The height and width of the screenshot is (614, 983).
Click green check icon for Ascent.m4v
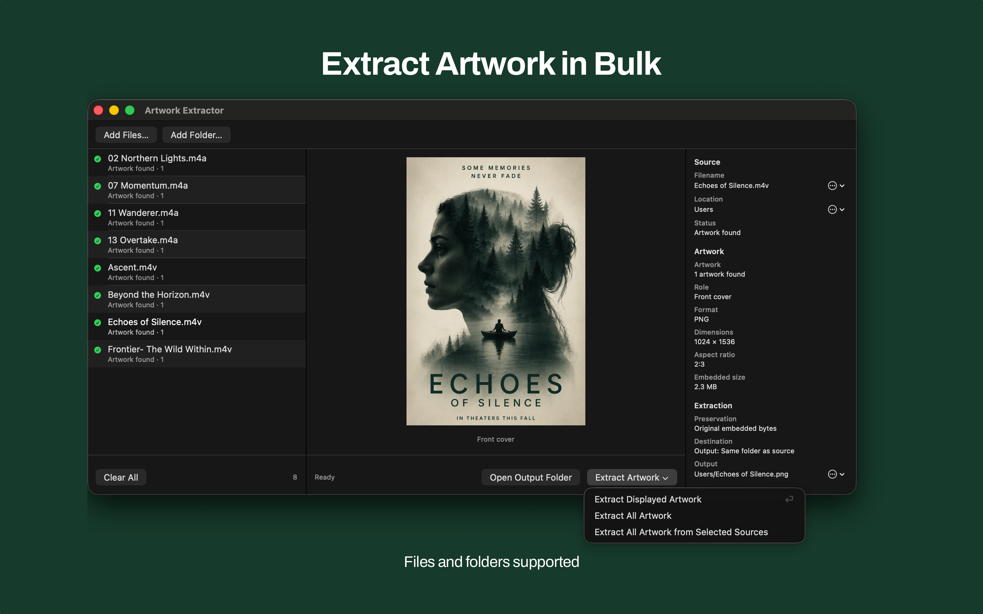pos(98,268)
